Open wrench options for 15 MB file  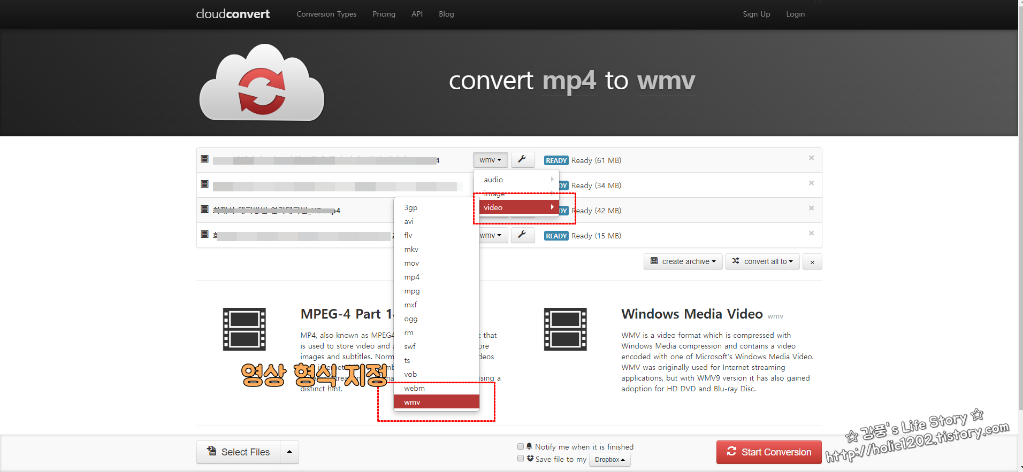[x=523, y=235]
